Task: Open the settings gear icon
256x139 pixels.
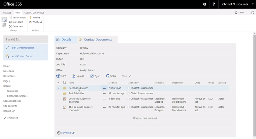Action: [x=204, y=4]
